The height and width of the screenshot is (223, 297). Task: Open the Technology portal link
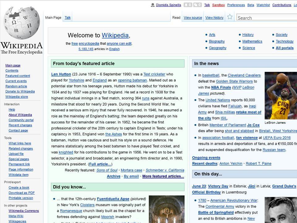285,41
